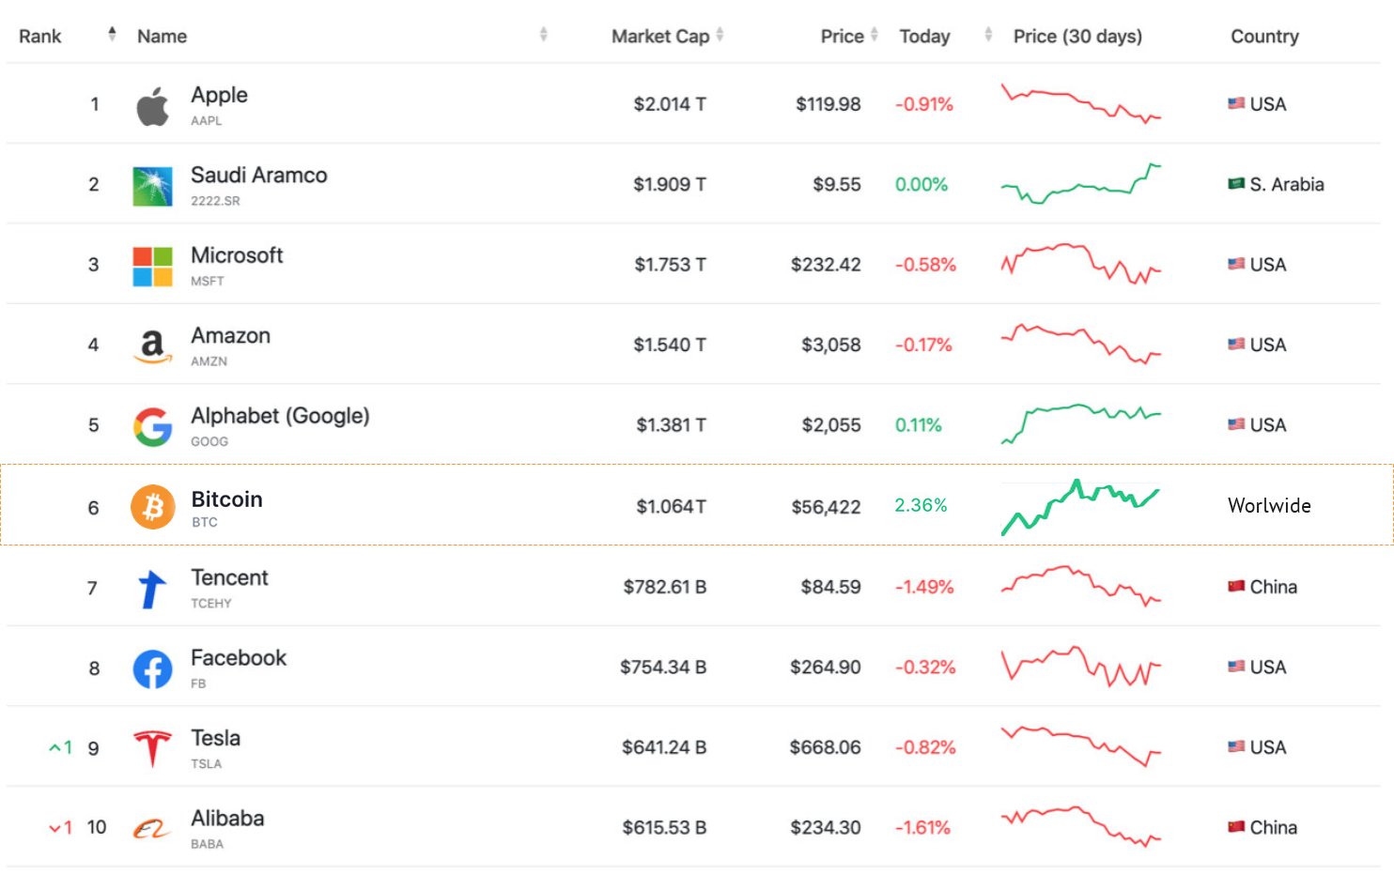Click Apple's $2.014 T market cap
1394x875 pixels.
pyautogui.click(x=670, y=104)
